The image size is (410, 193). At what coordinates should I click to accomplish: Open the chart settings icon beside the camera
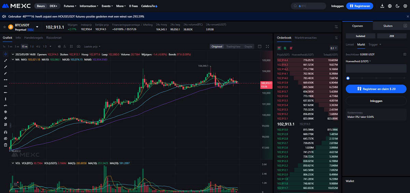pos(72,46)
